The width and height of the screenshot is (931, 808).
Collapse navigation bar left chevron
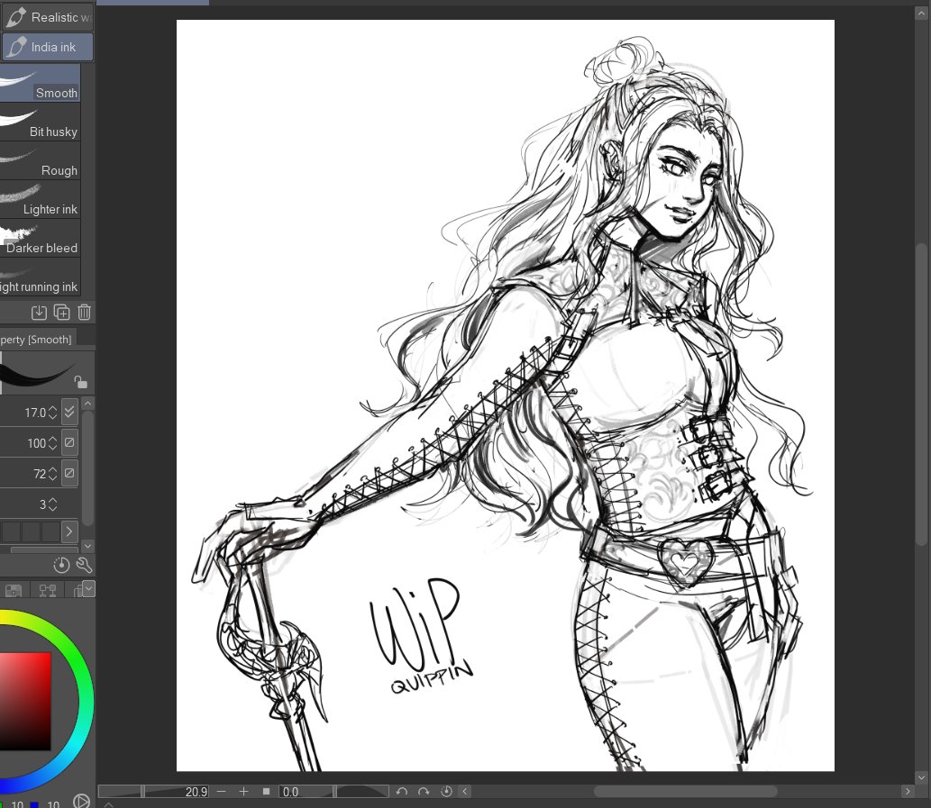tap(465, 792)
